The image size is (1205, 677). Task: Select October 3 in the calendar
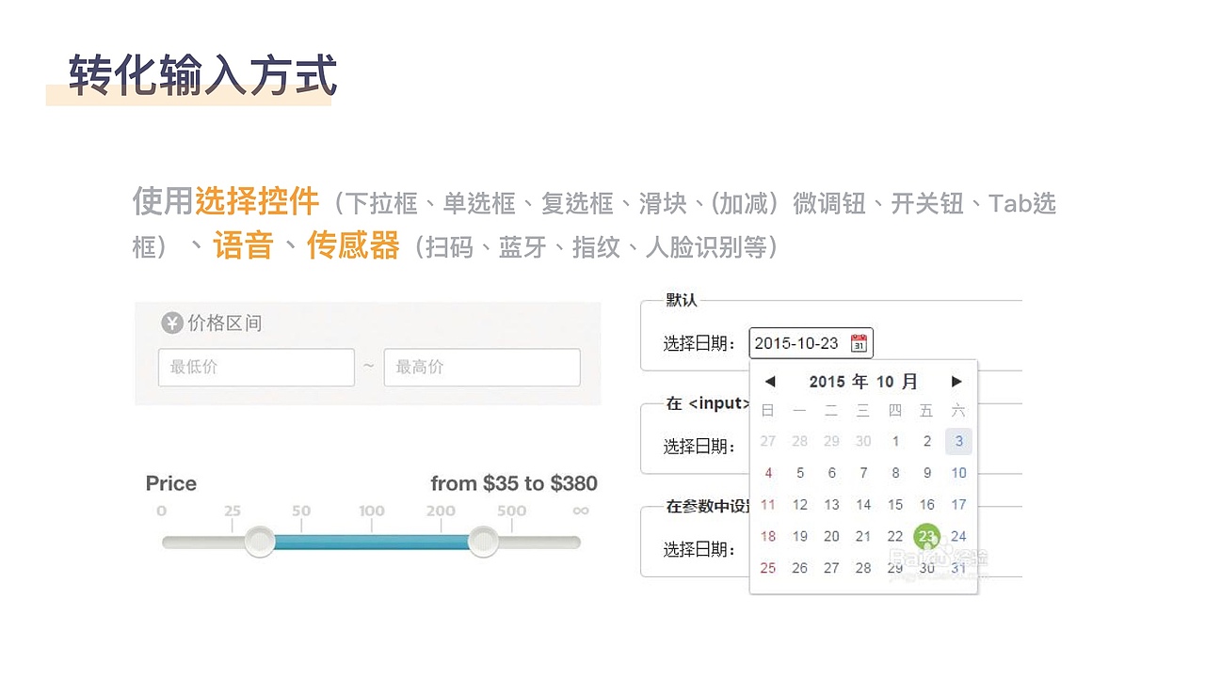point(958,441)
